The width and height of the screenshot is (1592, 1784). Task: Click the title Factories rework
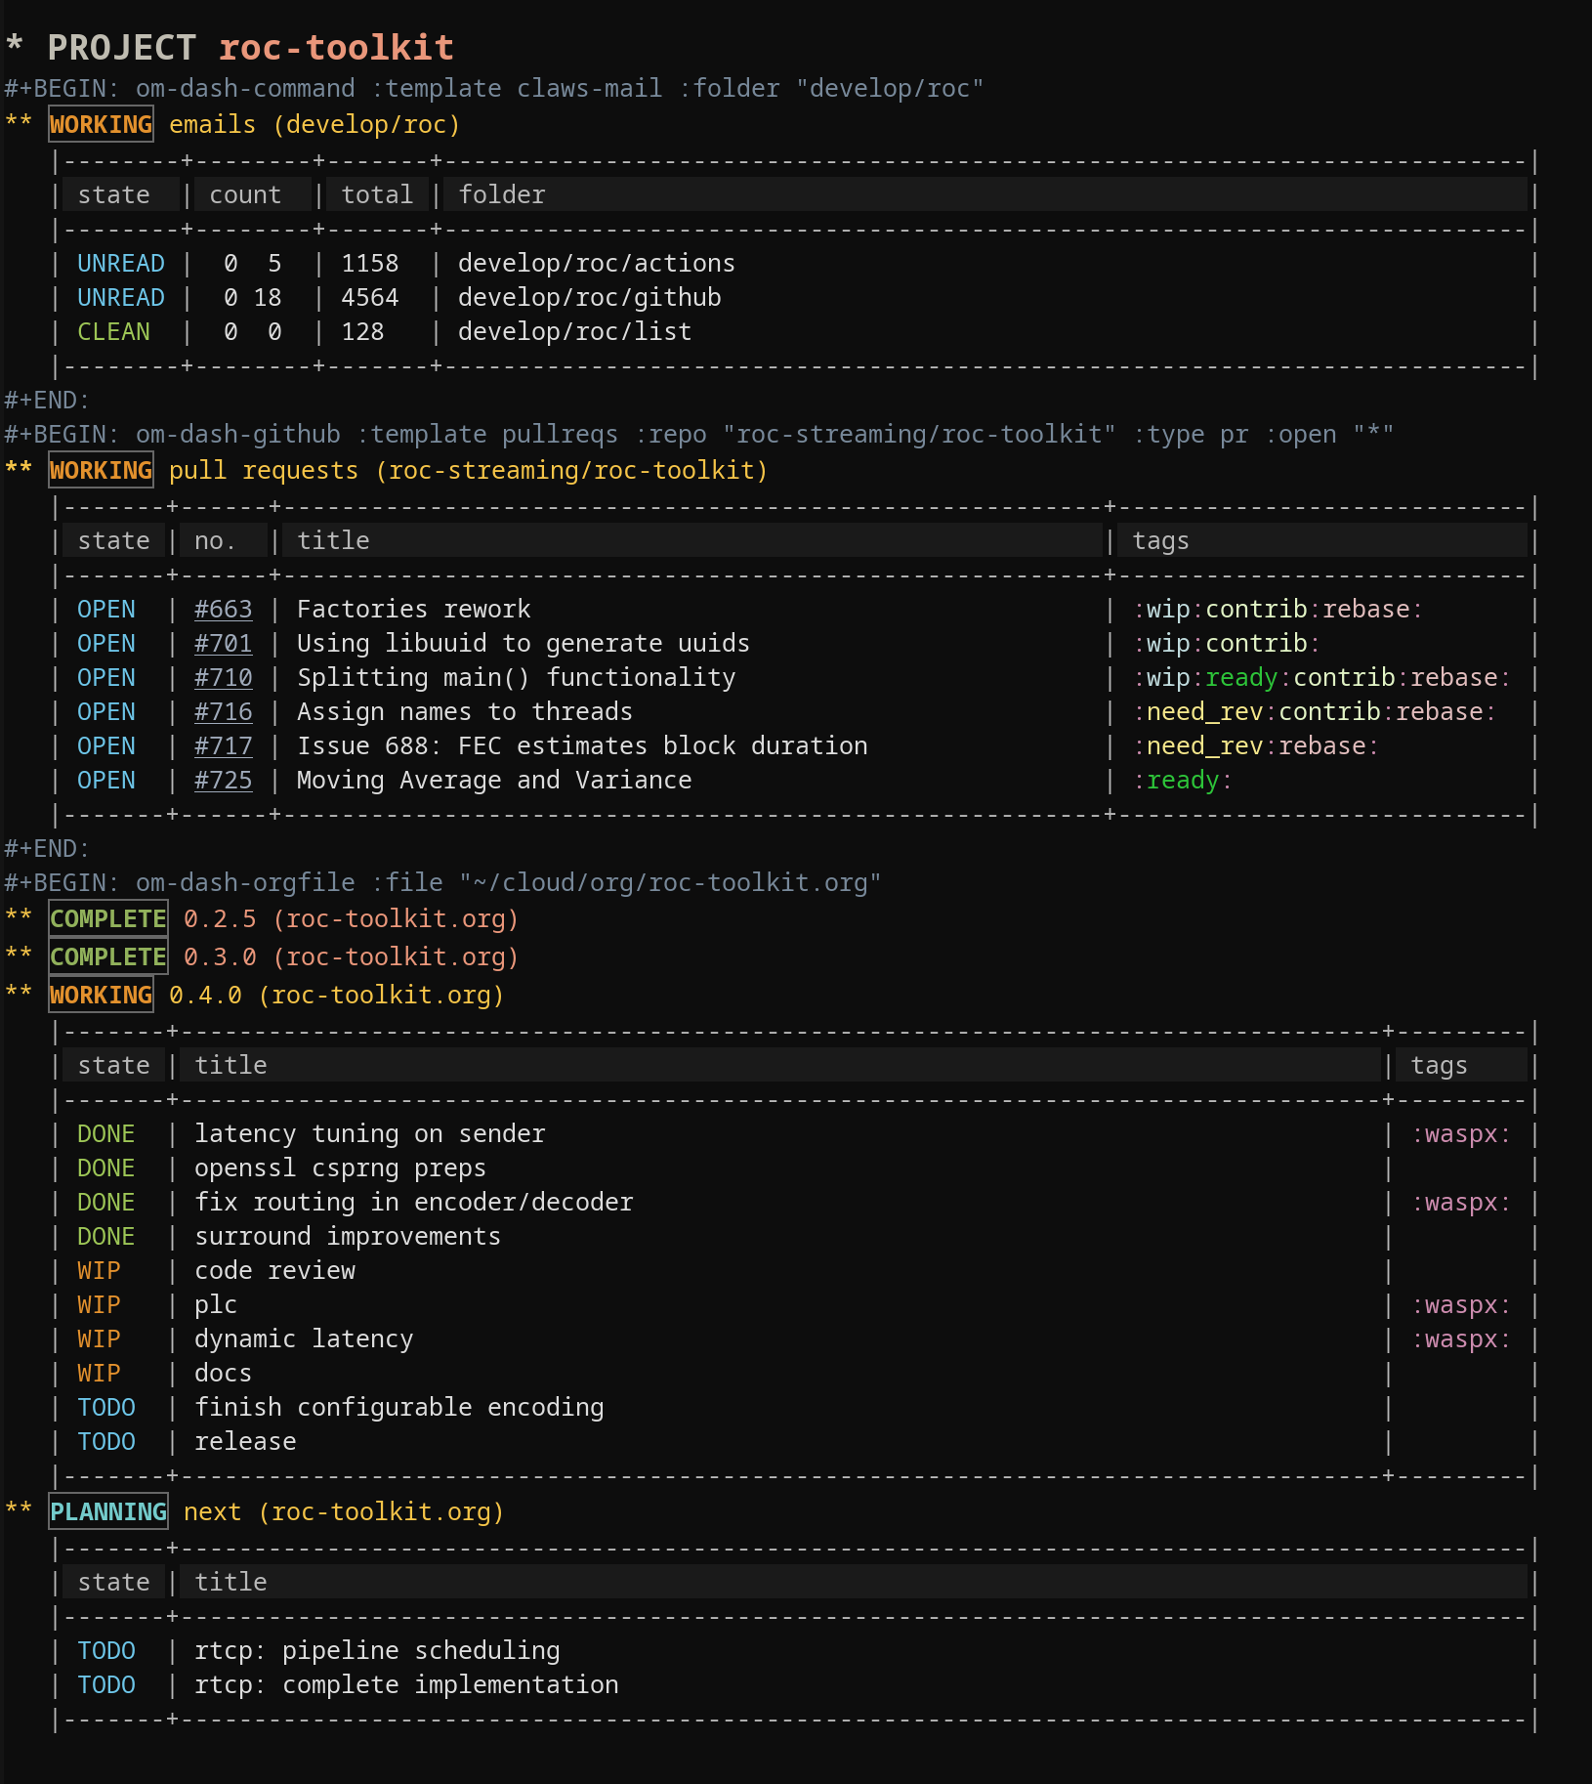tap(413, 610)
